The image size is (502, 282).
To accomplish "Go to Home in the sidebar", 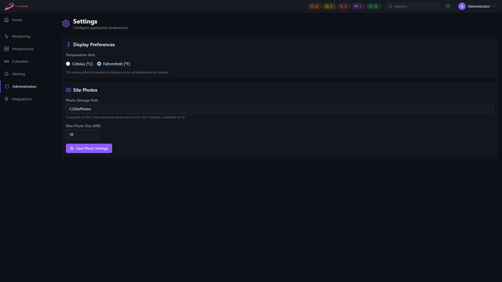I will (29, 20).
